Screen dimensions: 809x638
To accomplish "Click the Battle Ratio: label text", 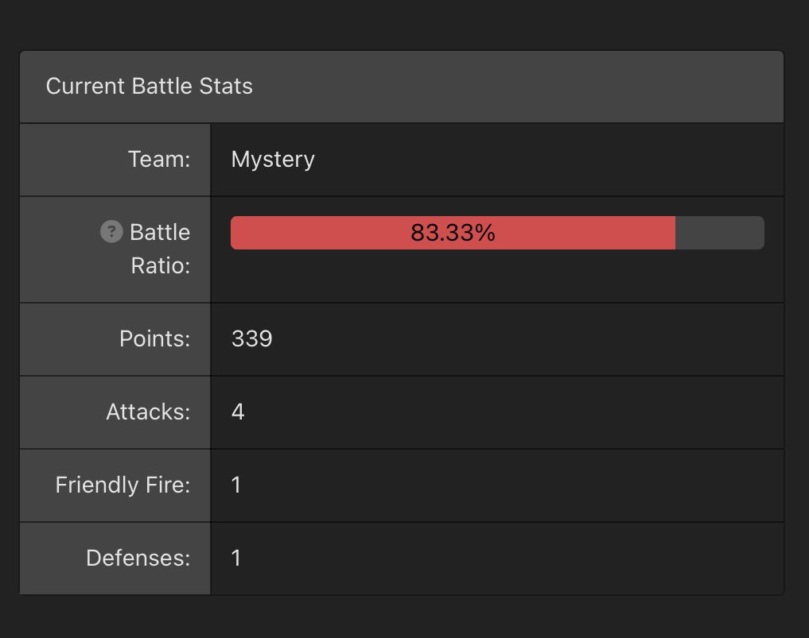I will 160,249.
